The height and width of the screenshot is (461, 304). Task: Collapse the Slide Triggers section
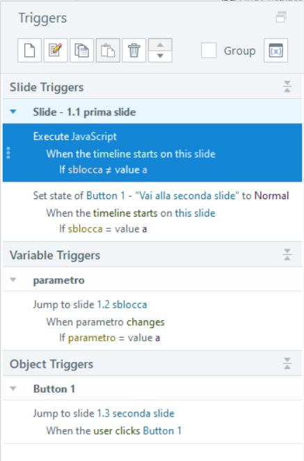(287, 87)
